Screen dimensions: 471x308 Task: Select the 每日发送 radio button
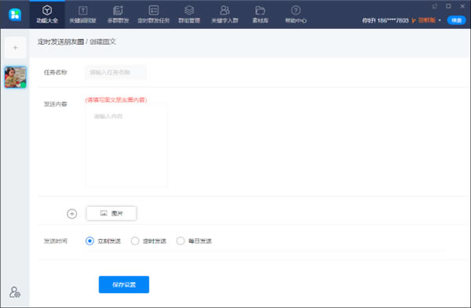coord(181,241)
